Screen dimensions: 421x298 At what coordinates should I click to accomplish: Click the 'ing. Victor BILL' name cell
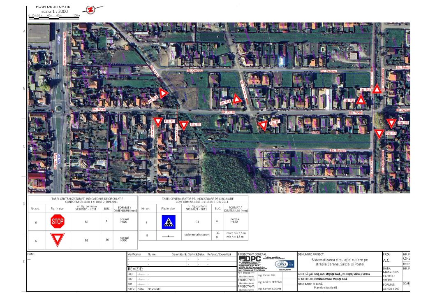pos(266,275)
